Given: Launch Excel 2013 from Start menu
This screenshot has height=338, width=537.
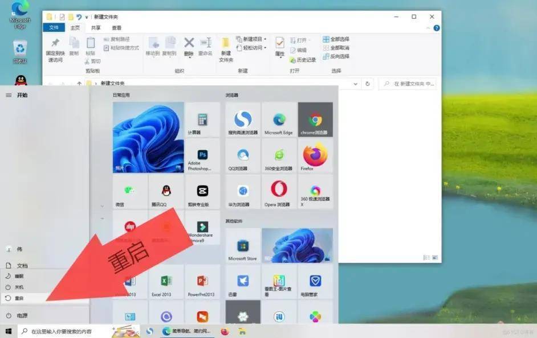Looking at the screenshot, I should click(166, 282).
